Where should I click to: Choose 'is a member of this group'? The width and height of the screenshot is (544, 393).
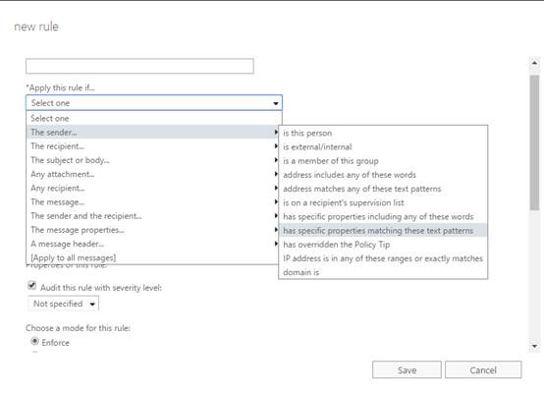[x=383, y=161]
